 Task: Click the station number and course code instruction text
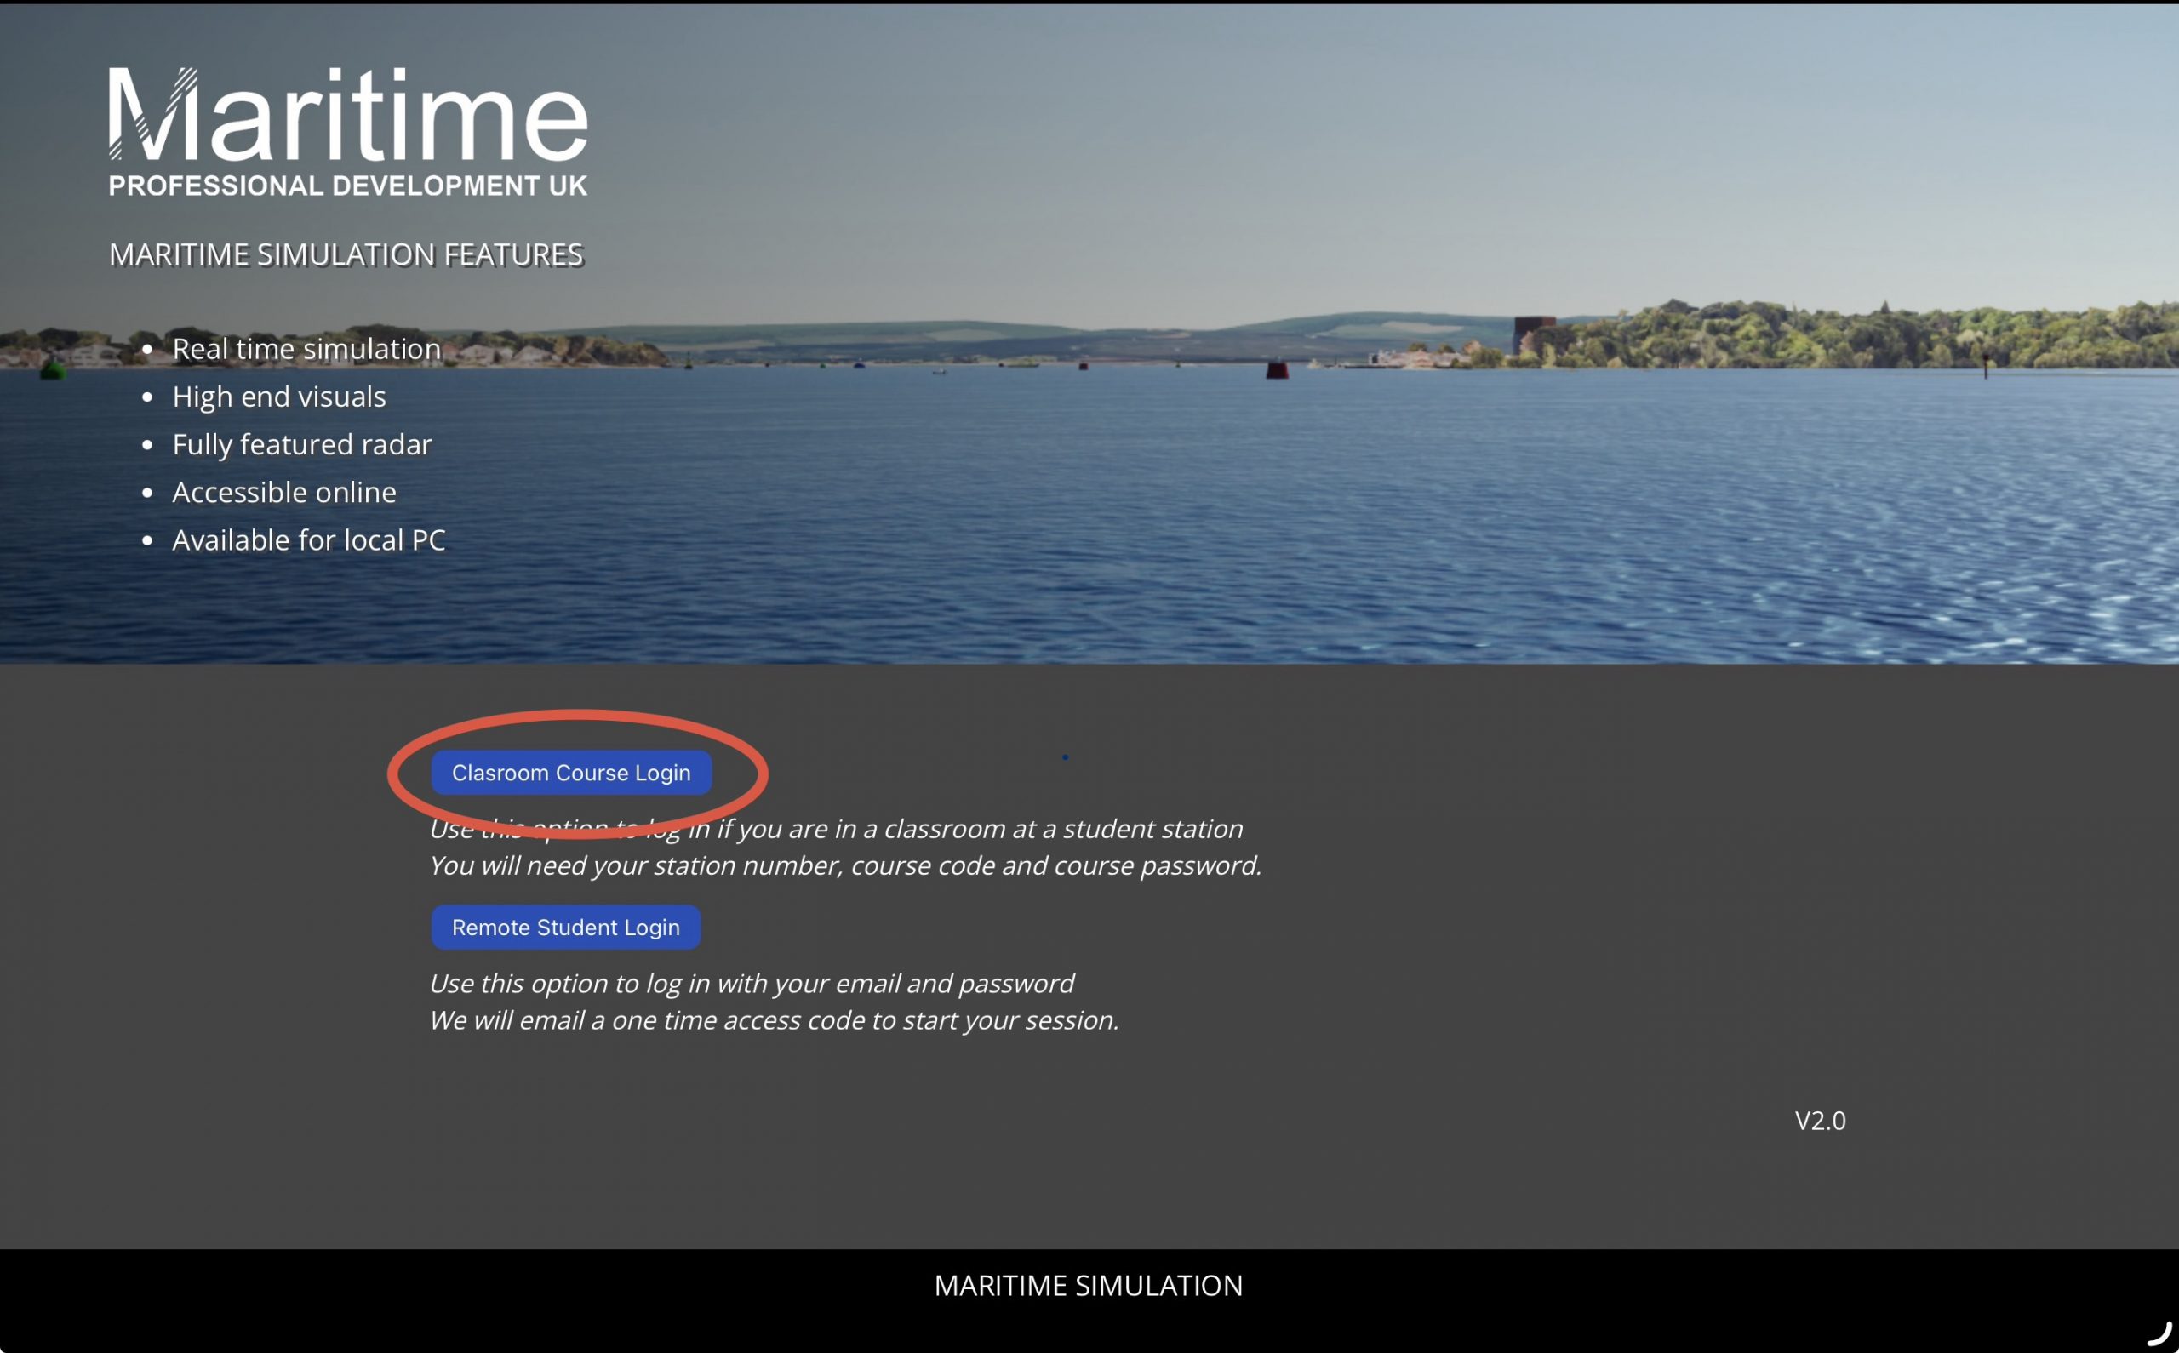[846, 865]
